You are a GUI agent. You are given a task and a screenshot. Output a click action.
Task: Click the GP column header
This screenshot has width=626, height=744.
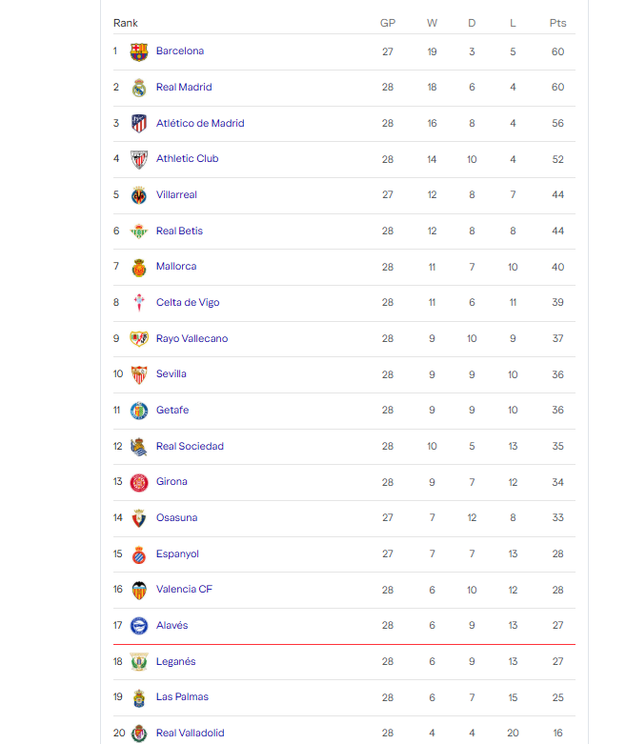pyautogui.click(x=388, y=23)
